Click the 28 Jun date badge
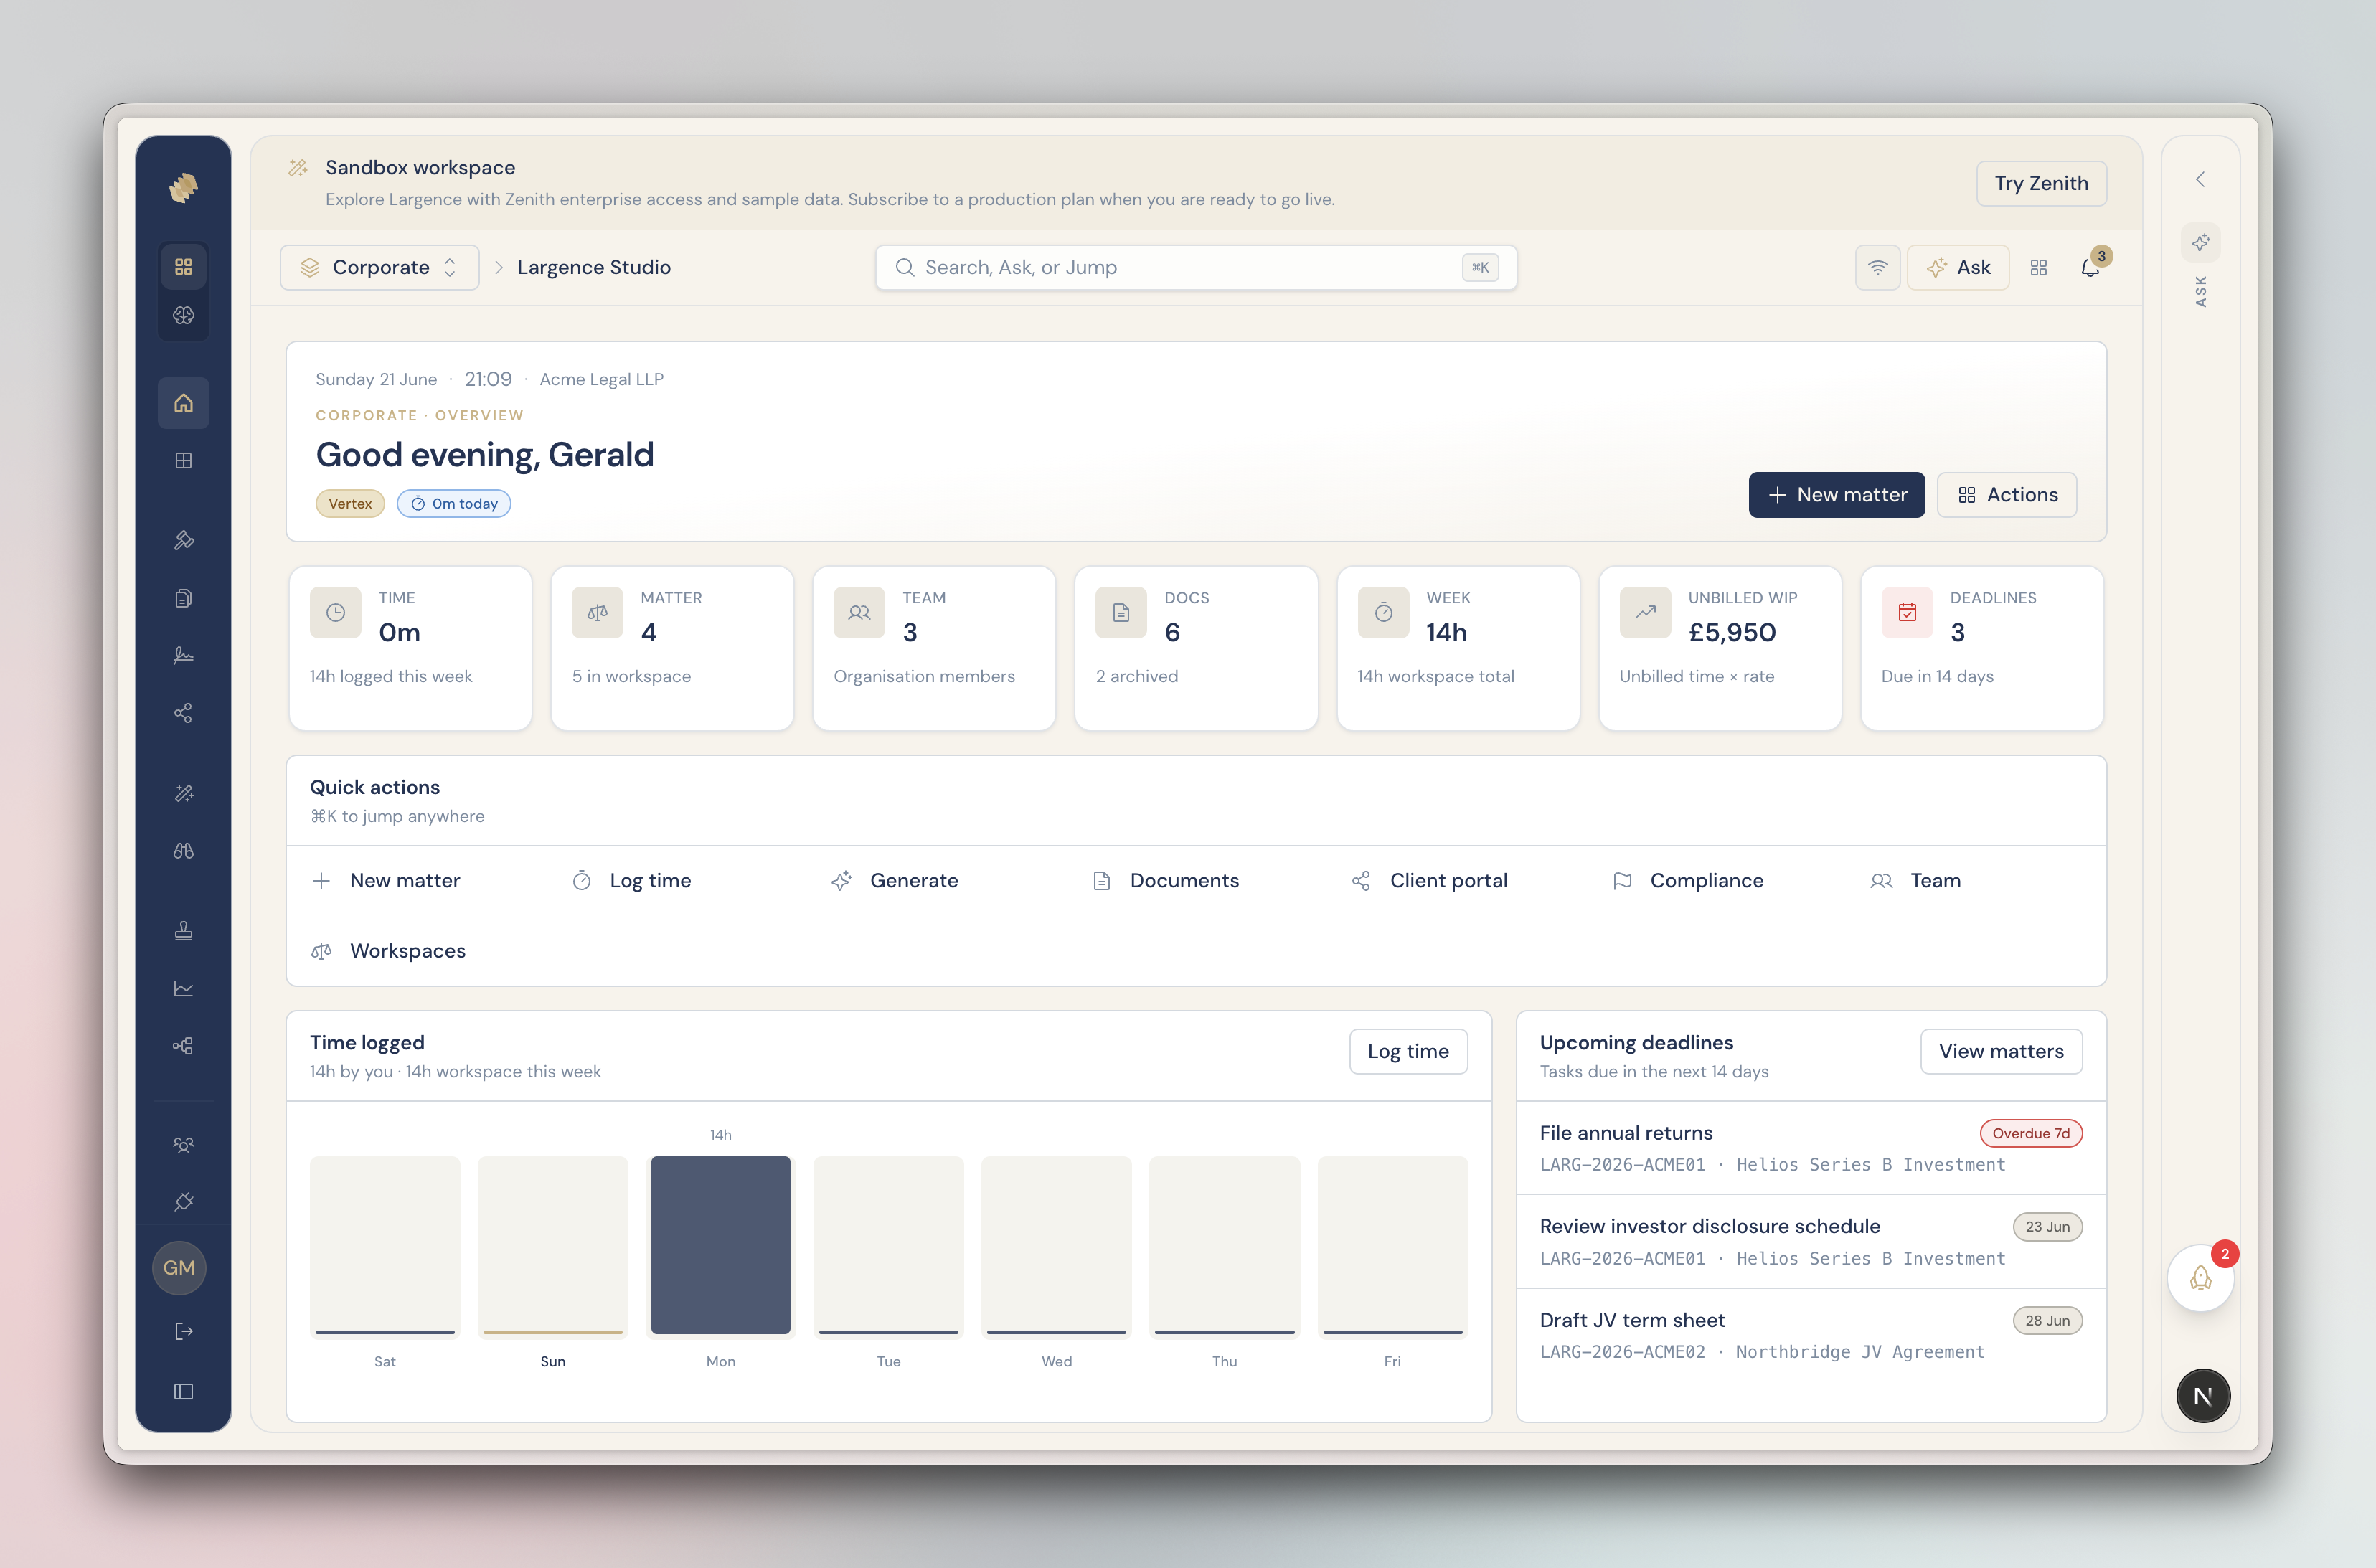 click(x=2047, y=1321)
